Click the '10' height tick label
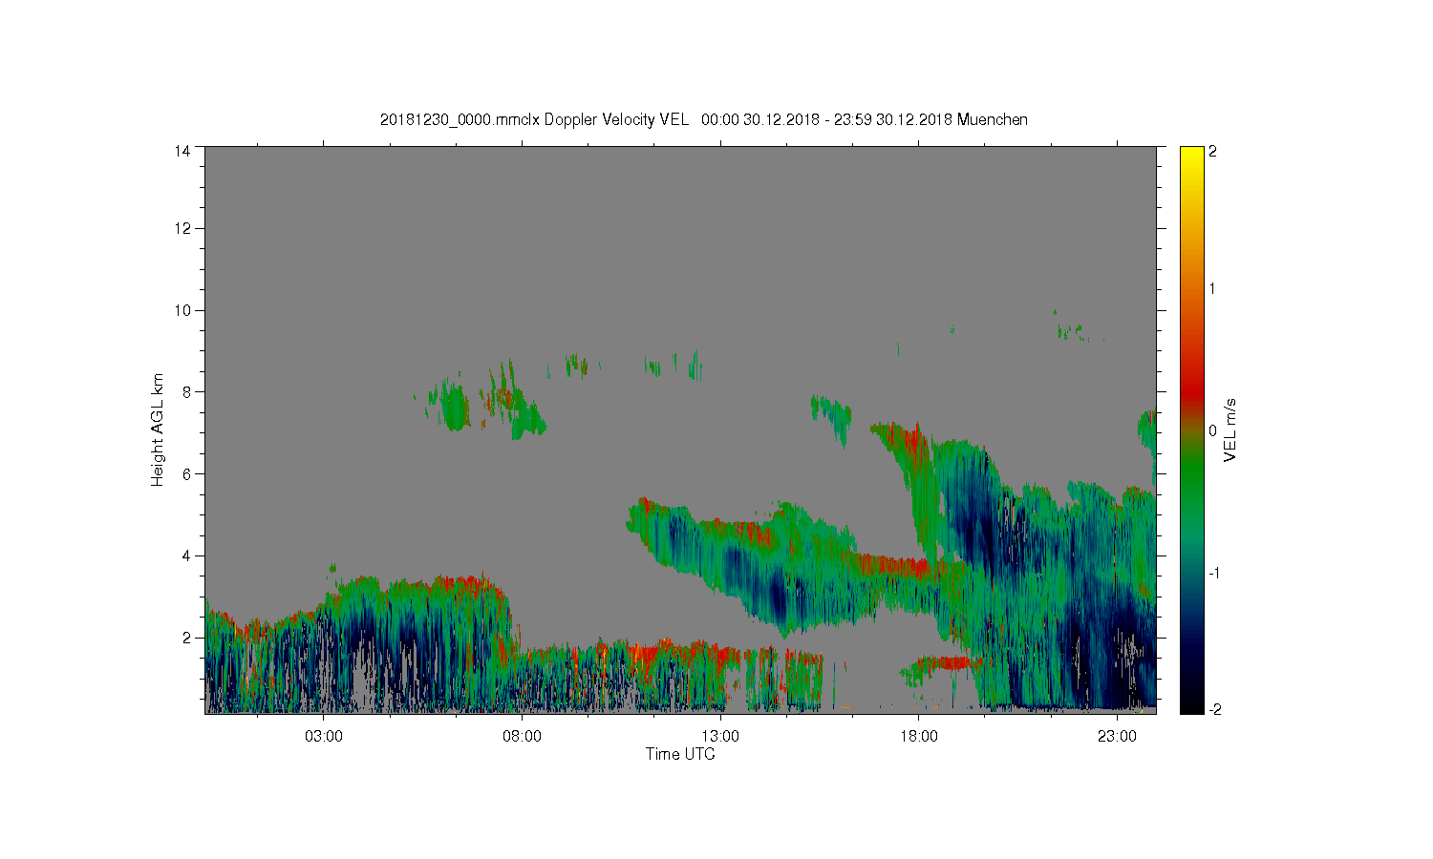 (x=182, y=310)
